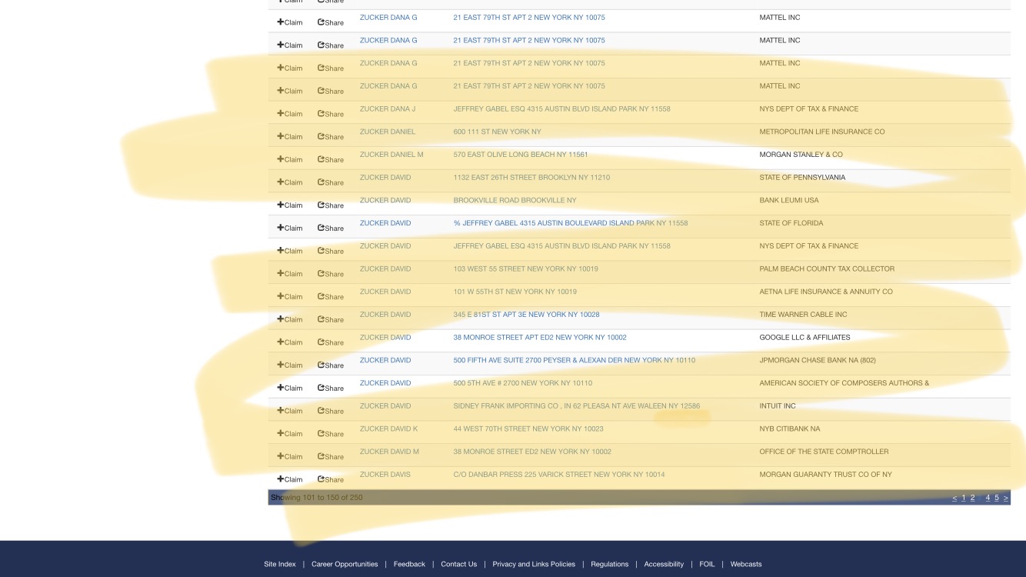Share the ZUCKER DANA J row
Image resolution: width=1026 pixels, height=577 pixels.
(x=331, y=114)
